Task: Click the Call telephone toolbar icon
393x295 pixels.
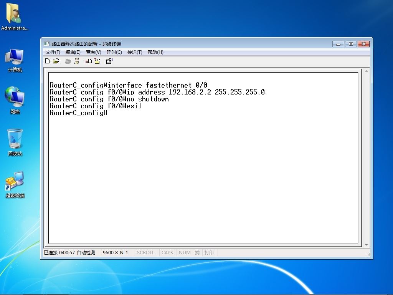Action: pyautogui.click(x=68, y=61)
